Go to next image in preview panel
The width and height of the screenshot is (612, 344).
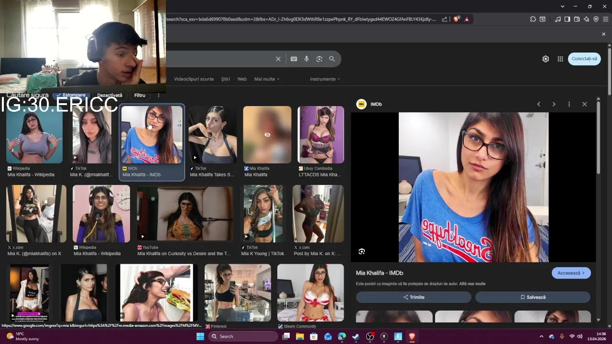(554, 104)
